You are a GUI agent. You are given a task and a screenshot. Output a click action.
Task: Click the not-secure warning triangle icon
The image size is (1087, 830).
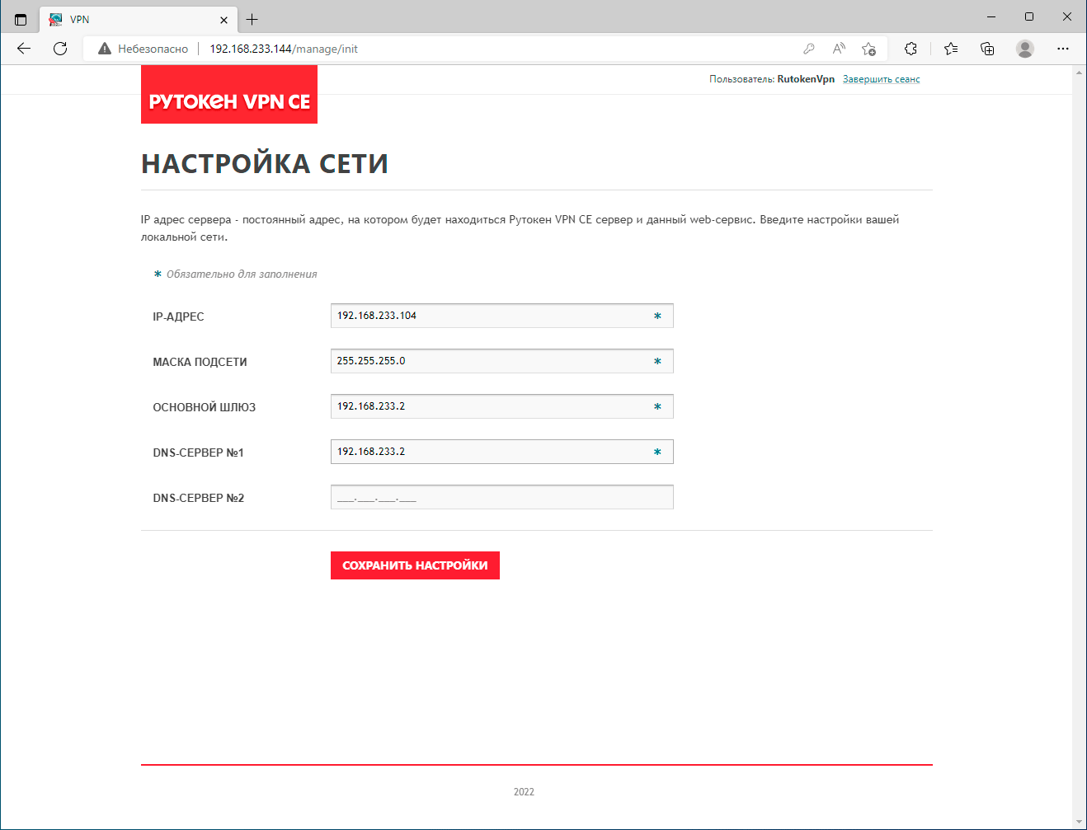point(105,49)
